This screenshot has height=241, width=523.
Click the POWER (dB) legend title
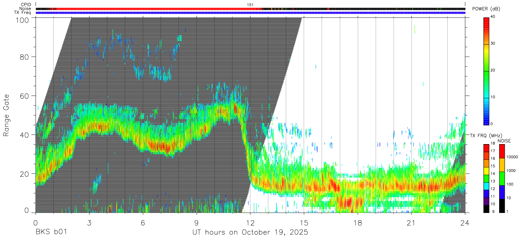pyautogui.click(x=486, y=9)
